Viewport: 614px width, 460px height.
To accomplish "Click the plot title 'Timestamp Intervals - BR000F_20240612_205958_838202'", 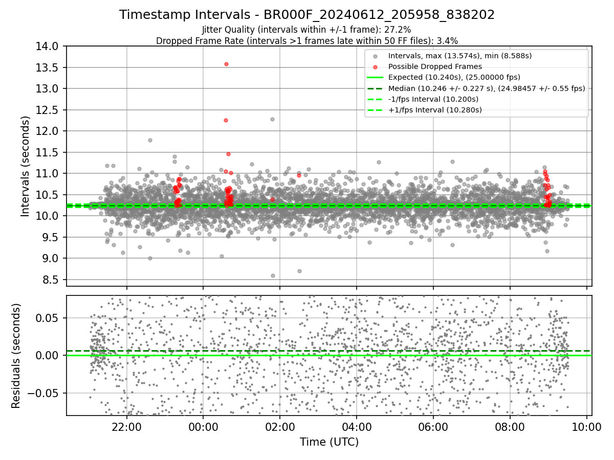I will click(x=307, y=15).
